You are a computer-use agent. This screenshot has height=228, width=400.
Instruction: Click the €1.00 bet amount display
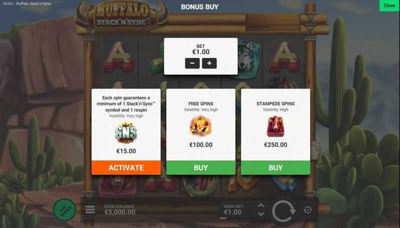[x=201, y=52]
